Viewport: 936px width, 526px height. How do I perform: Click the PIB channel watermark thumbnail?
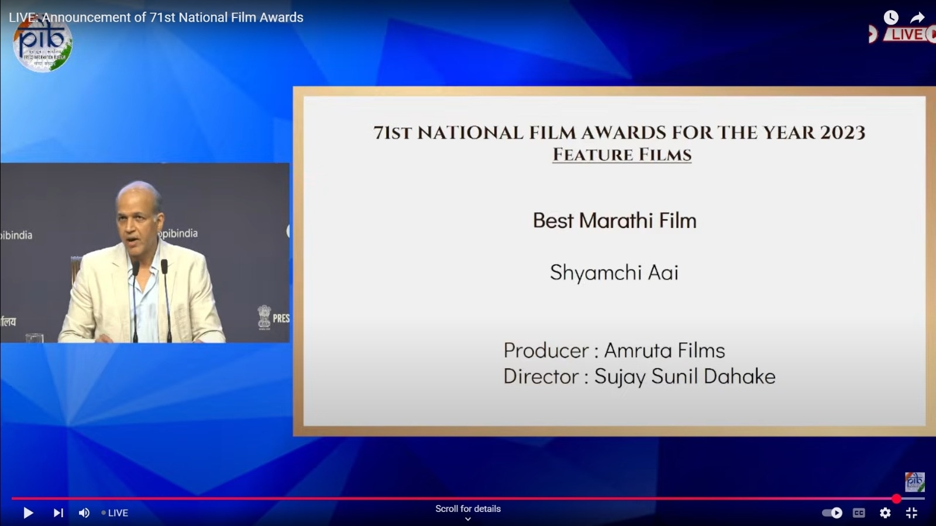click(914, 482)
